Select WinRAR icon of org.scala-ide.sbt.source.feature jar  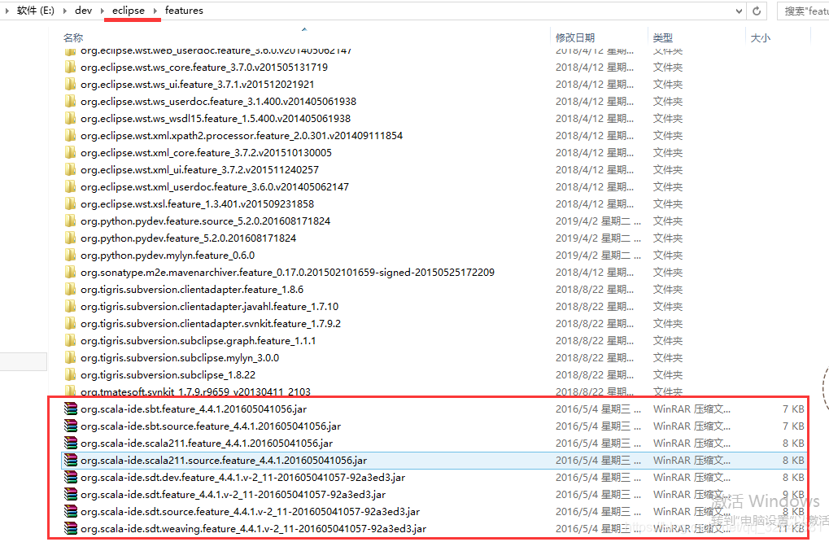pos(70,426)
